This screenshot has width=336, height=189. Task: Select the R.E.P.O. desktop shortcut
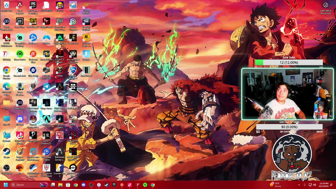point(60,7)
